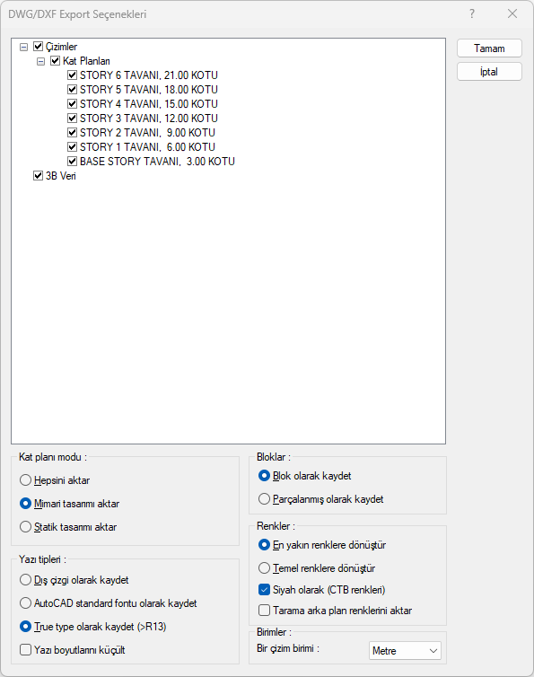Uncheck STORY 6 TAVANI 21.00 KOTU

coord(72,75)
